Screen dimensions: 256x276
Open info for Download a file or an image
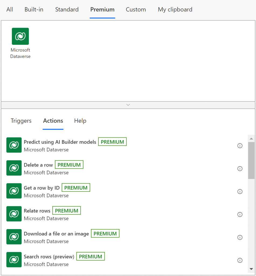(240, 237)
